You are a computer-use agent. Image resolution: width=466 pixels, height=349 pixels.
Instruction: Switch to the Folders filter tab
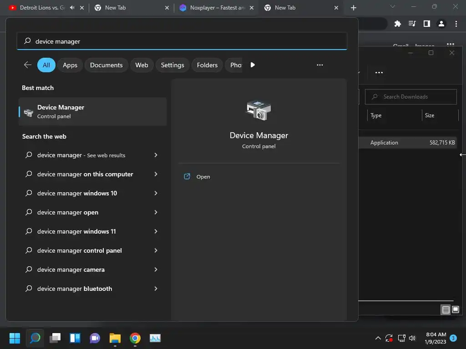point(207,65)
